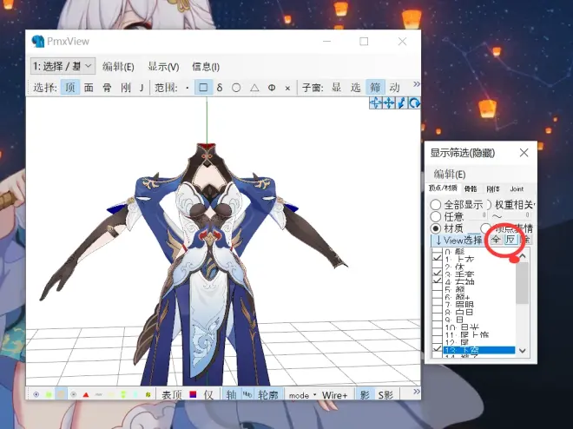Expand the bottom toolbar overflow chevron
The image size is (573, 429).
[x=416, y=392]
